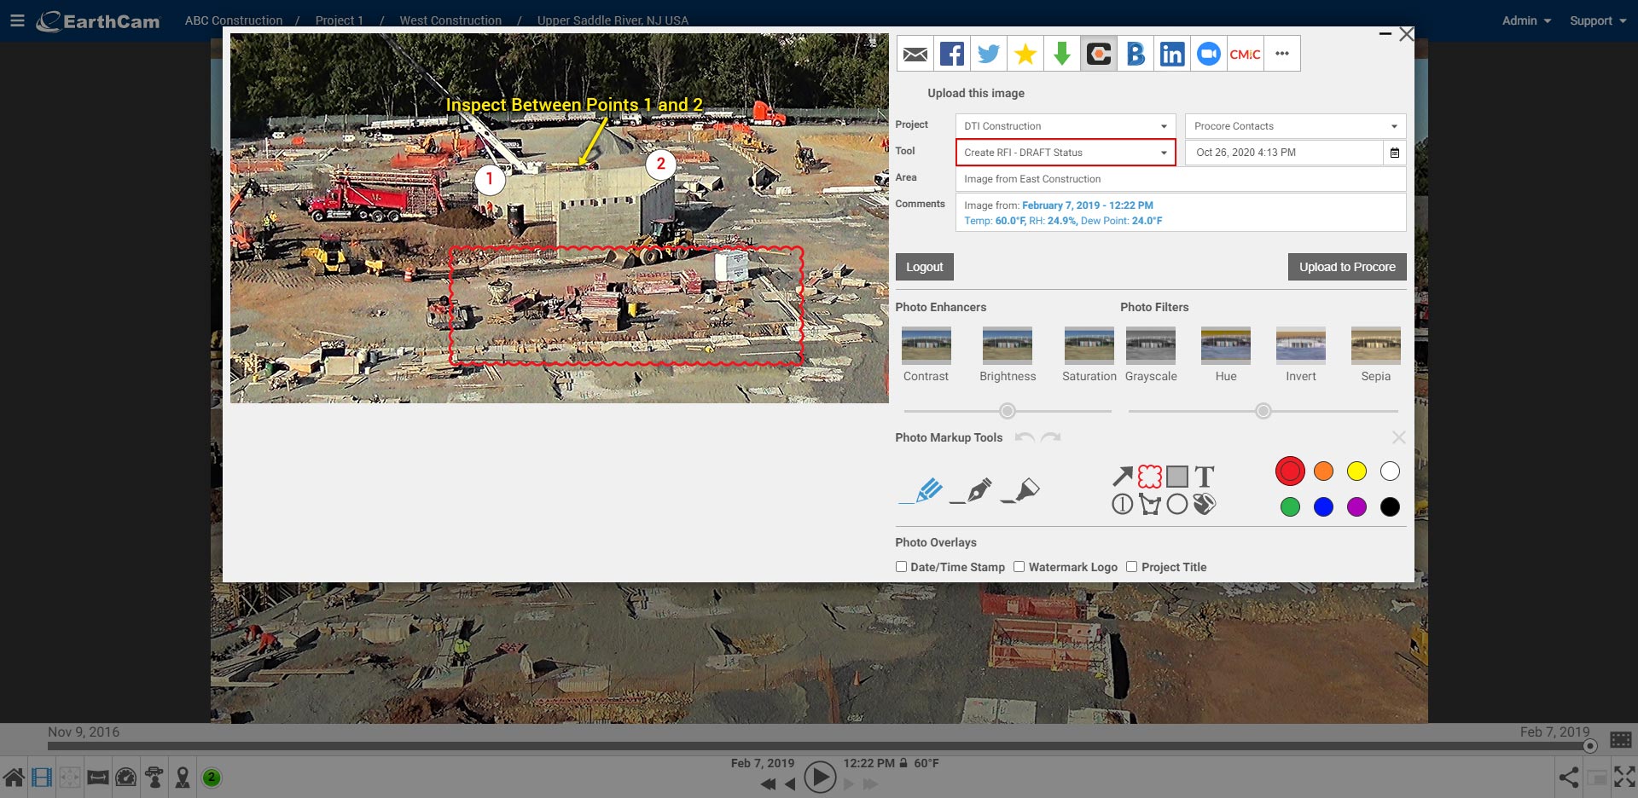Viewport: 1638px width, 798px height.
Task: Open the Admin menu
Action: pyautogui.click(x=1525, y=20)
